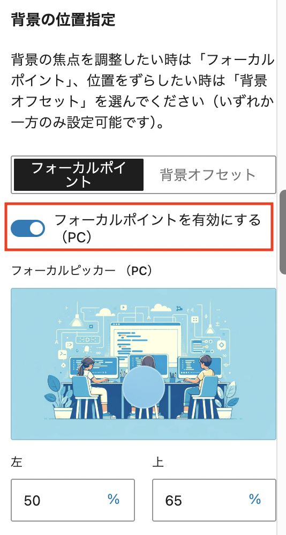Click the フォーカルピッカー (PC) label

(82, 271)
